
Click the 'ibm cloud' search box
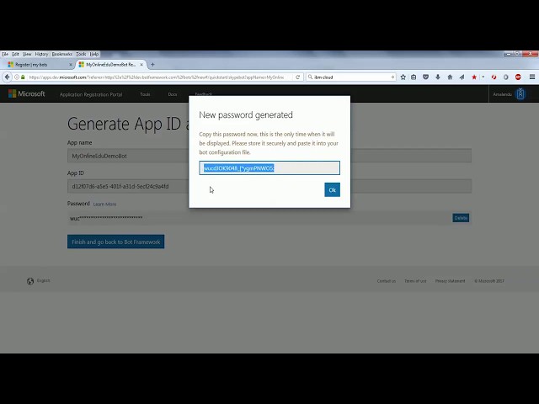350,77
